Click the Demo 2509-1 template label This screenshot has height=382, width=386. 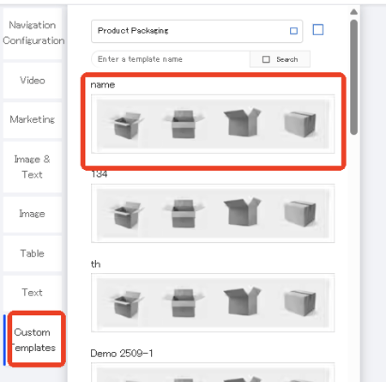(122, 354)
